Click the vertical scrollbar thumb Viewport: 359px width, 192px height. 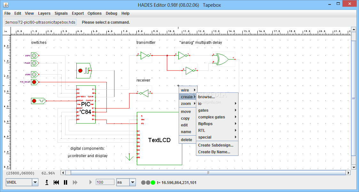pyautogui.click(x=354, y=98)
